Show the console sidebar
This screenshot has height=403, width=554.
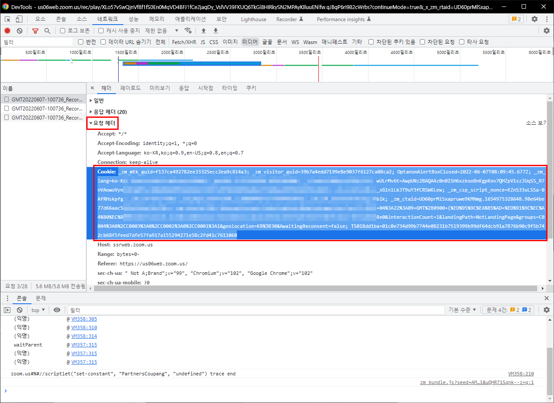(7, 310)
